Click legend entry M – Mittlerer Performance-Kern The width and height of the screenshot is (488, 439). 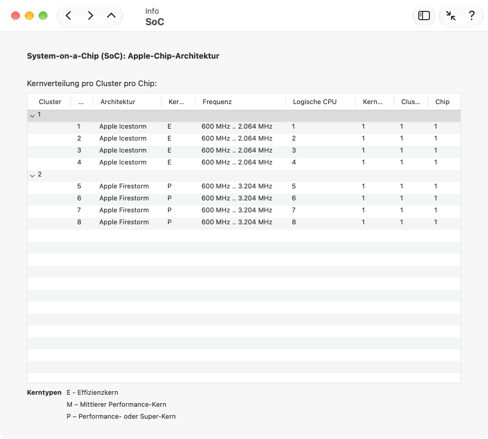pyautogui.click(x=117, y=404)
